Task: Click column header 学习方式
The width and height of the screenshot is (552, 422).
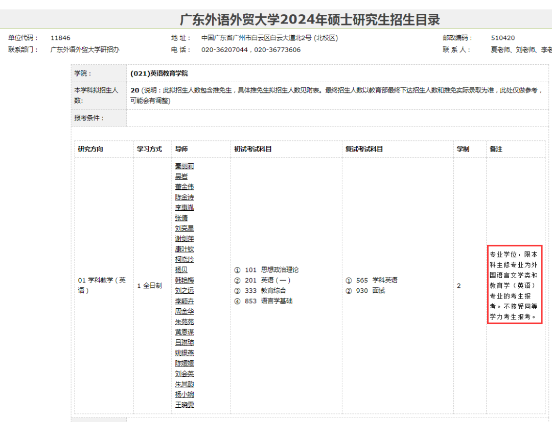Action: (149, 149)
